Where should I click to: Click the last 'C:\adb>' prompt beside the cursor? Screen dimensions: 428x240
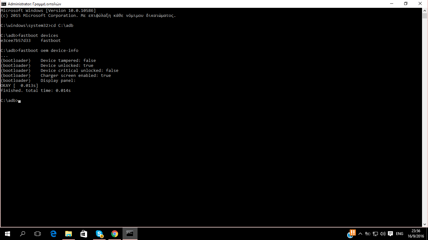(x=9, y=101)
